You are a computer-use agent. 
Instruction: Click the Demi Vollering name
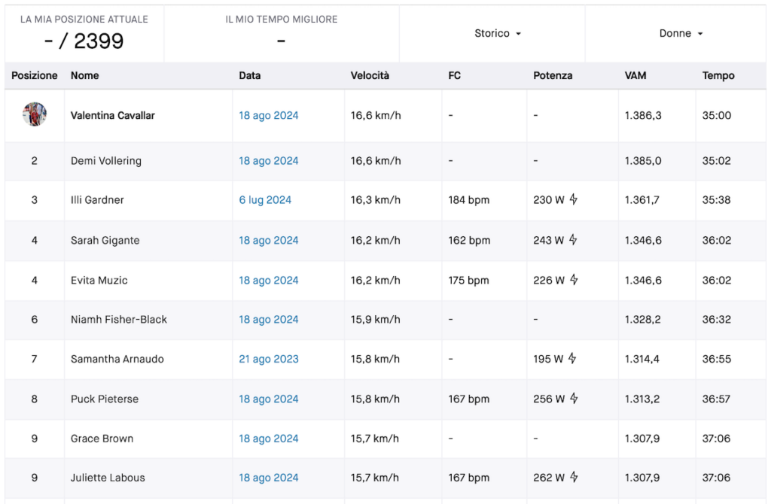coord(105,161)
